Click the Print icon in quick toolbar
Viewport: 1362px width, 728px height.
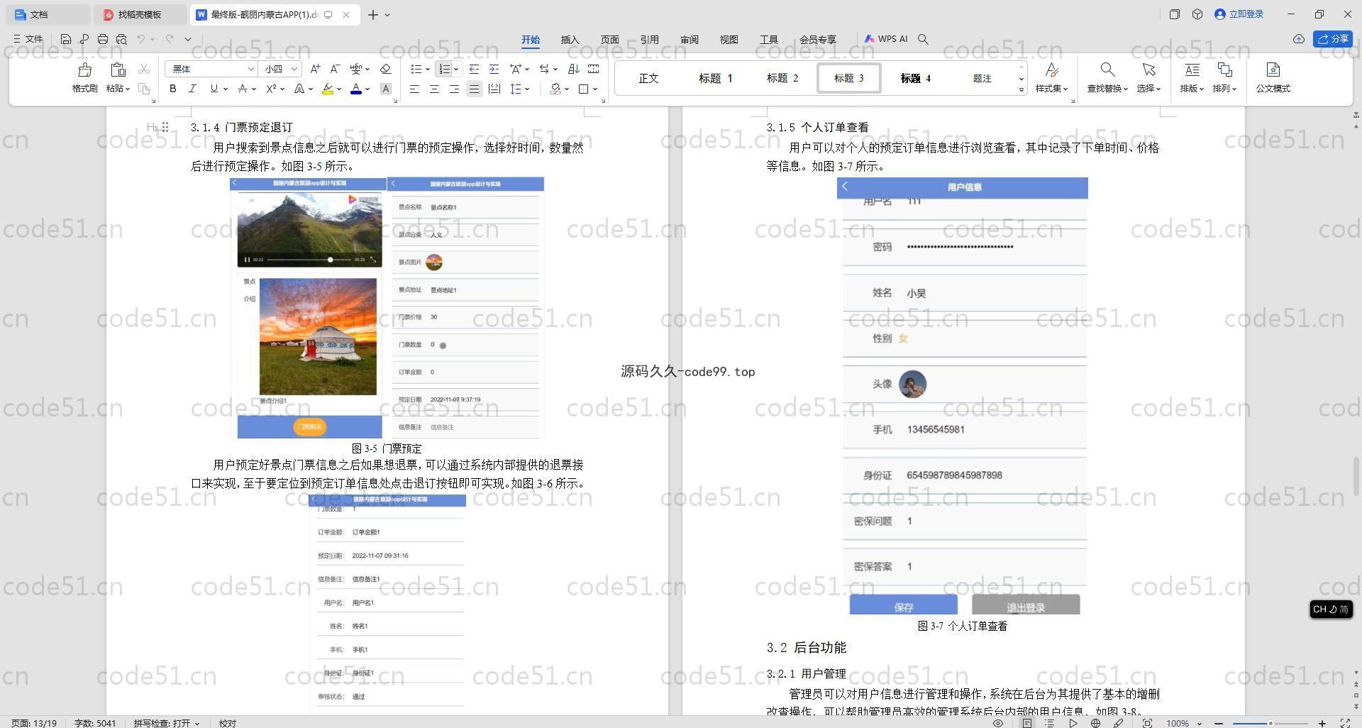coord(103,39)
